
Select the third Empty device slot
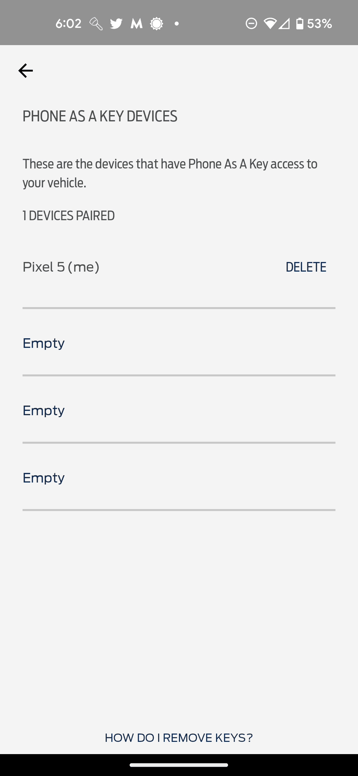tap(44, 478)
